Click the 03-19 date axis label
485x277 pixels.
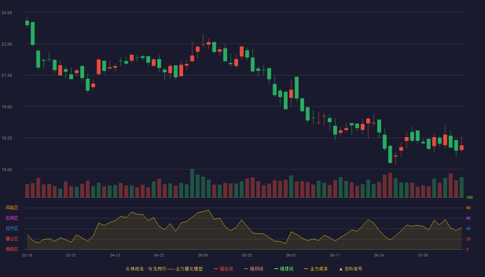tap(27, 255)
